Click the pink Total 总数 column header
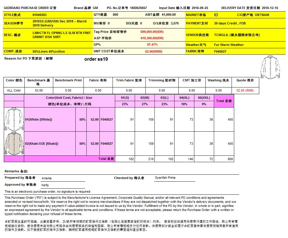The height and width of the screenshot is (238, 288). [224, 101]
